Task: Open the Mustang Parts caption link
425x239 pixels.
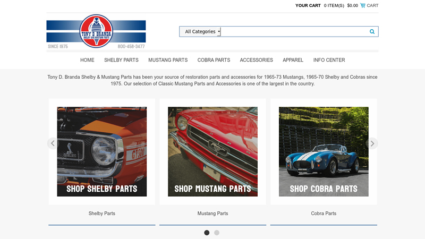Action: point(213,214)
